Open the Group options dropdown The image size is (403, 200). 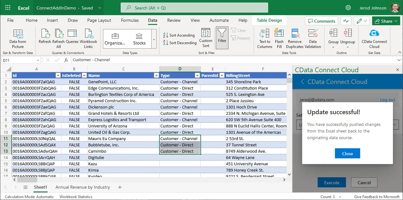pos(333,47)
